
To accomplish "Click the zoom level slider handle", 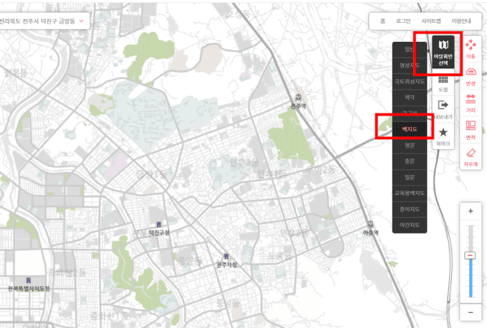I will pos(470,255).
